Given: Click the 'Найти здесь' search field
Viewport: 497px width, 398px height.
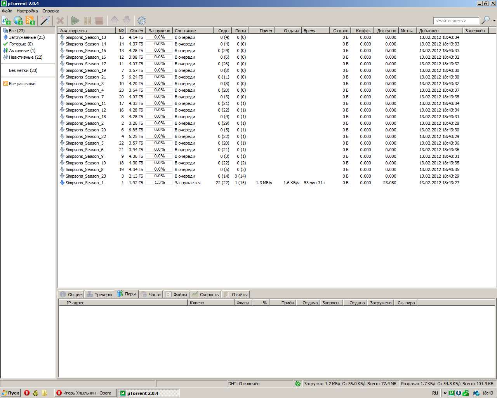Looking at the screenshot, I should pyautogui.click(x=456, y=21).
